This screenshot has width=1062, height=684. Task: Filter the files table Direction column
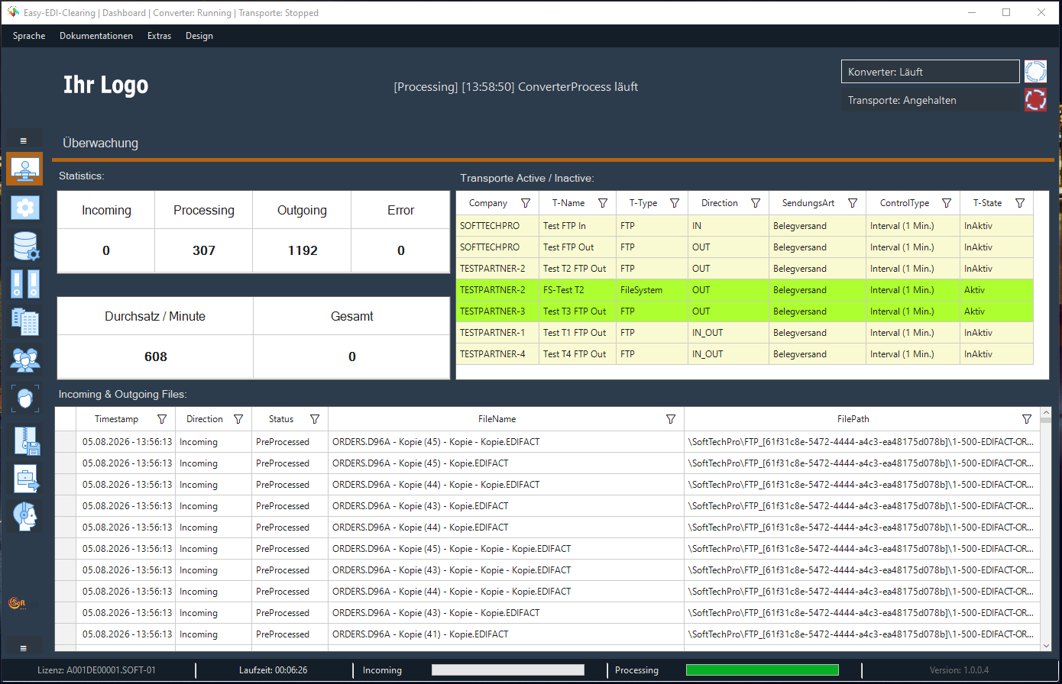(238, 419)
